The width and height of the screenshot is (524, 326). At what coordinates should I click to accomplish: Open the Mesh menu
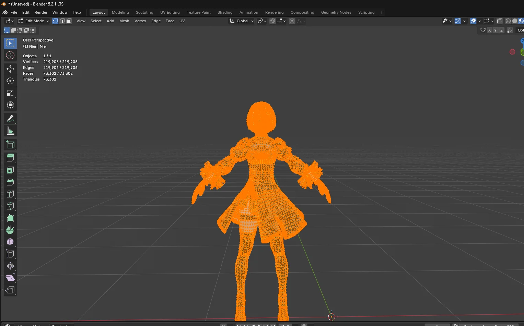[x=124, y=21]
